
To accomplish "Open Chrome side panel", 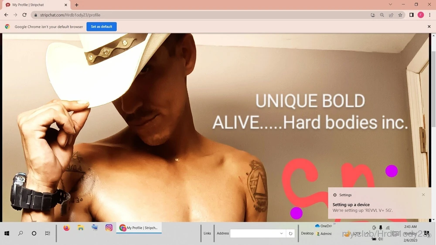I will pyautogui.click(x=412, y=15).
